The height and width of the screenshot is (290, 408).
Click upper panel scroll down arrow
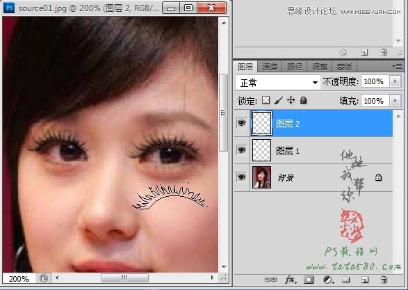click(x=398, y=41)
